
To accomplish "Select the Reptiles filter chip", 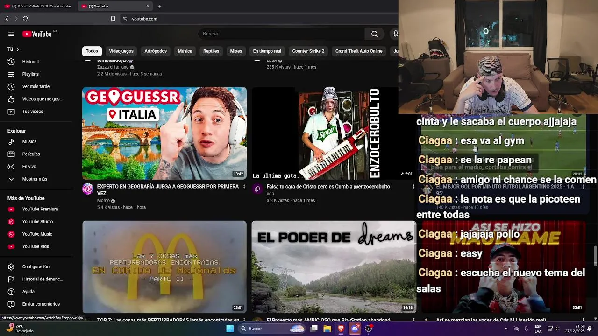I will 211,51.
